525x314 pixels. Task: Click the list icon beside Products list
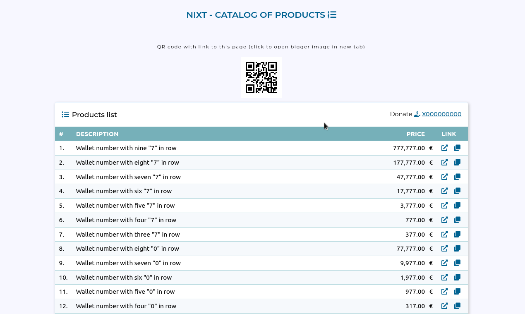coord(65,114)
